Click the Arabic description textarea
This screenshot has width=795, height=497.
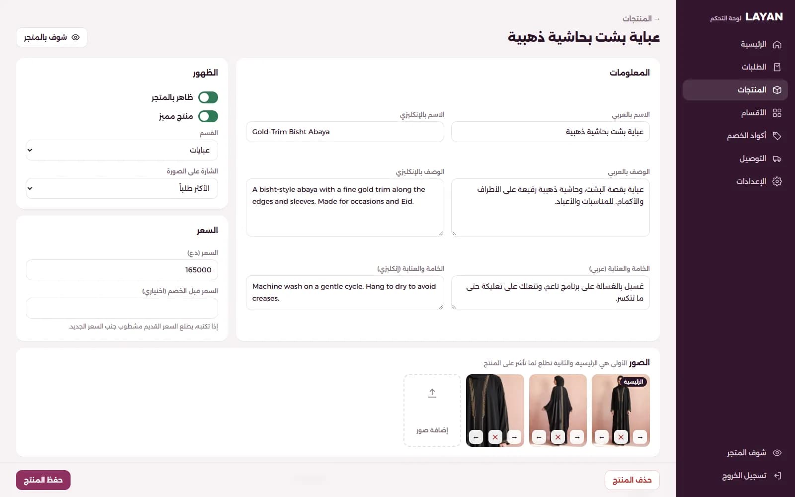550,207
